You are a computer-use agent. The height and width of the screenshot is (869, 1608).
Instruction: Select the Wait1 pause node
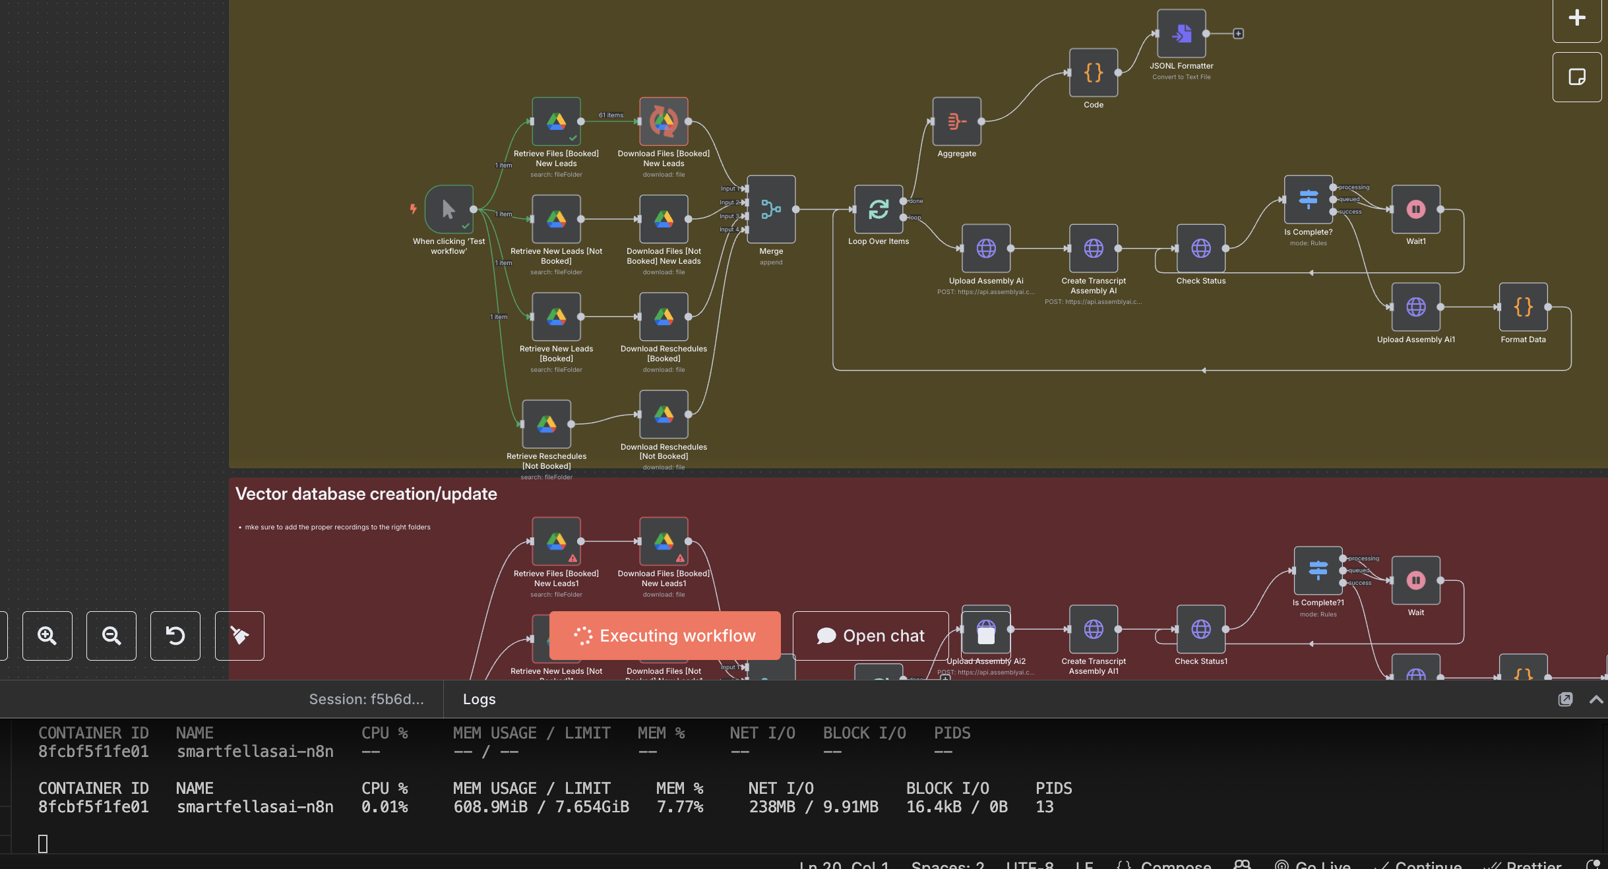(x=1415, y=210)
